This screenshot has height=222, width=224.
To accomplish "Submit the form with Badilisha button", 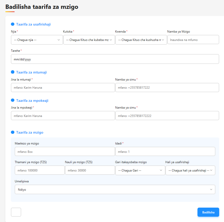I will pos(208,212).
